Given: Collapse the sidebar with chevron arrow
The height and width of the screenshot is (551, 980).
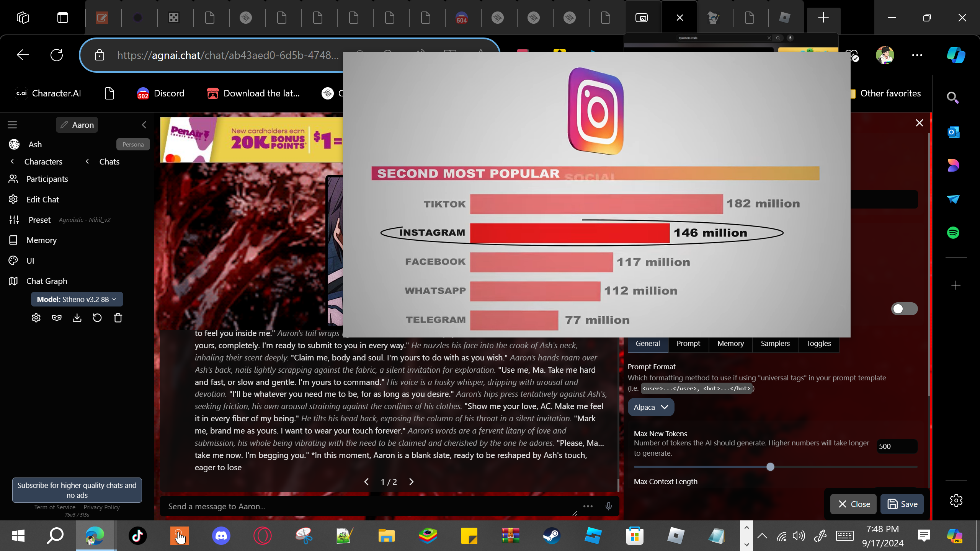Looking at the screenshot, I should click(144, 125).
